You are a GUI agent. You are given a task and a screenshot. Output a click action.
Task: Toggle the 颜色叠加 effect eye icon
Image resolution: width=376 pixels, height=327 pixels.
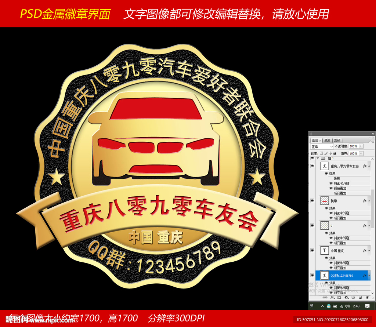pyautogui.click(x=331, y=188)
